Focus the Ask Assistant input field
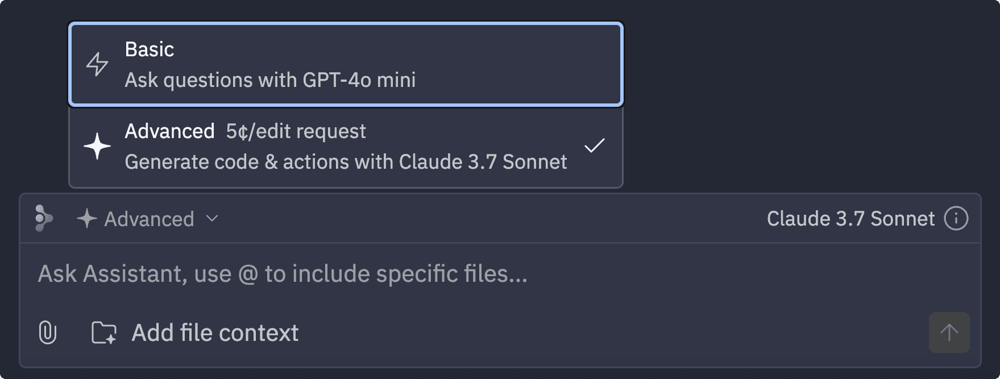 pos(500,274)
